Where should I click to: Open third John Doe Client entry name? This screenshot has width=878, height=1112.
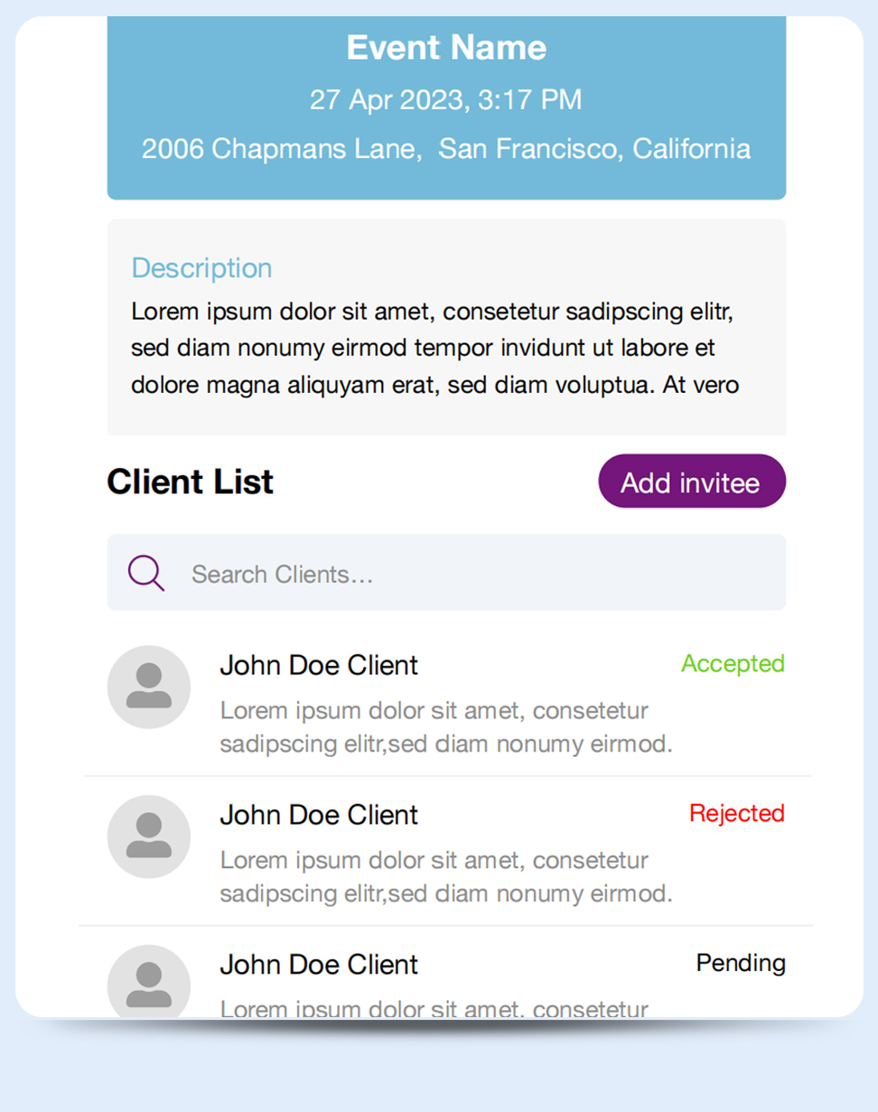click(x=319, y=965)
